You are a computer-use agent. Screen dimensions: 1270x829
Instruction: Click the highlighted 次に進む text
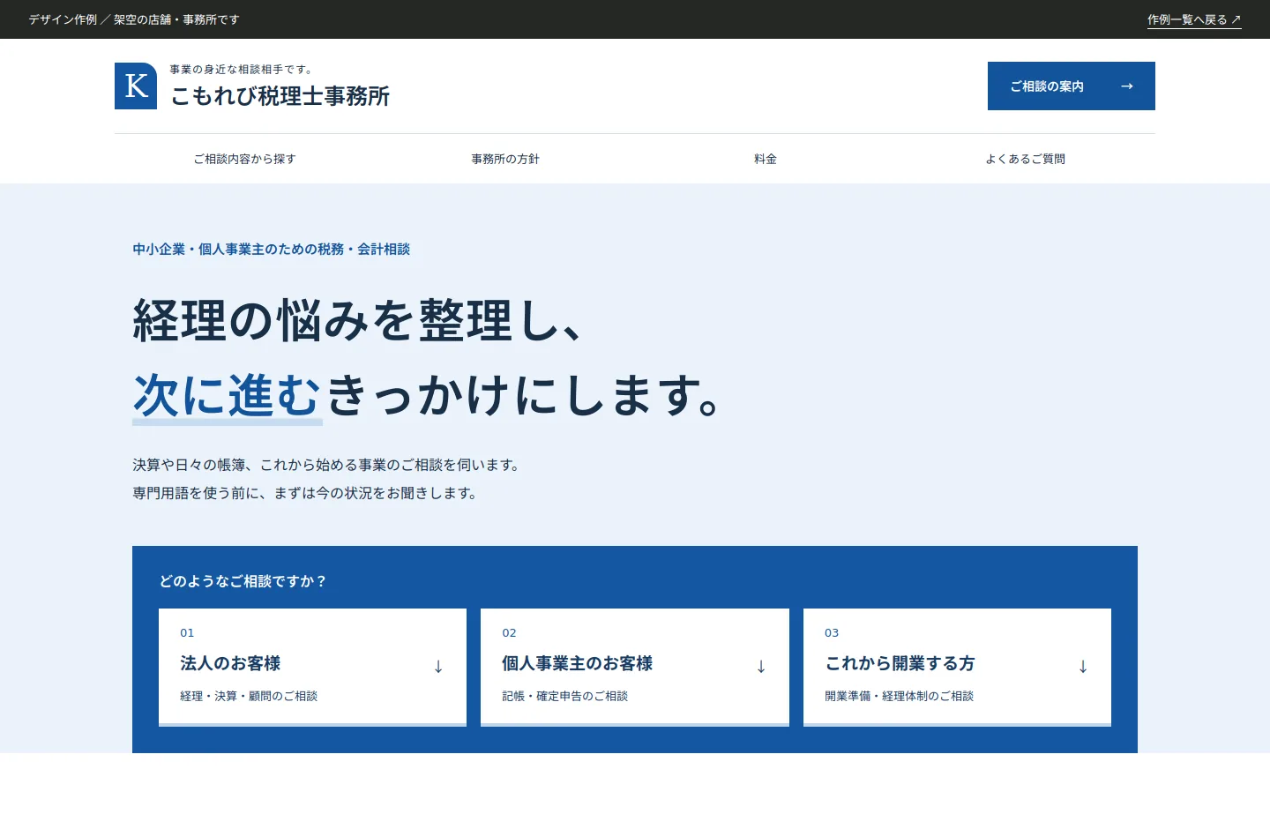coord(227,395)
